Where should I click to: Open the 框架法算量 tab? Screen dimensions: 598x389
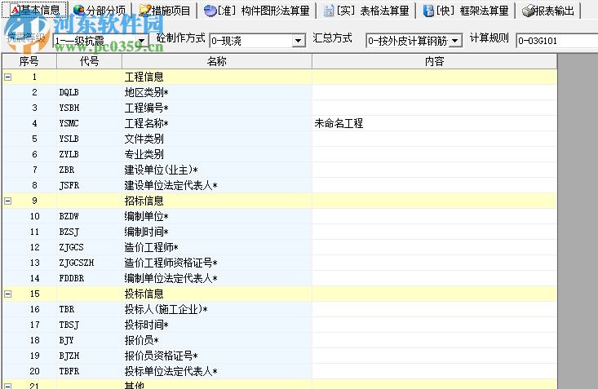pyautogui.click(x=466, y=11)
